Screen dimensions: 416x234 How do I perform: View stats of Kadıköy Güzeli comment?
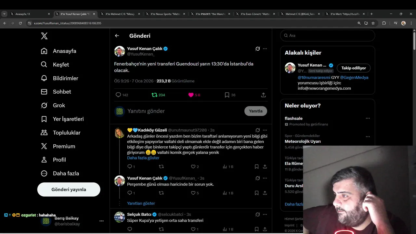click(228, 167)
